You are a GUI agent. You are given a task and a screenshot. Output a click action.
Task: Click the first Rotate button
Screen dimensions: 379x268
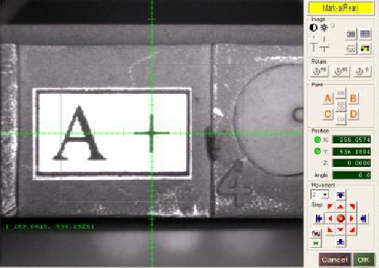[x=319, y=71]
